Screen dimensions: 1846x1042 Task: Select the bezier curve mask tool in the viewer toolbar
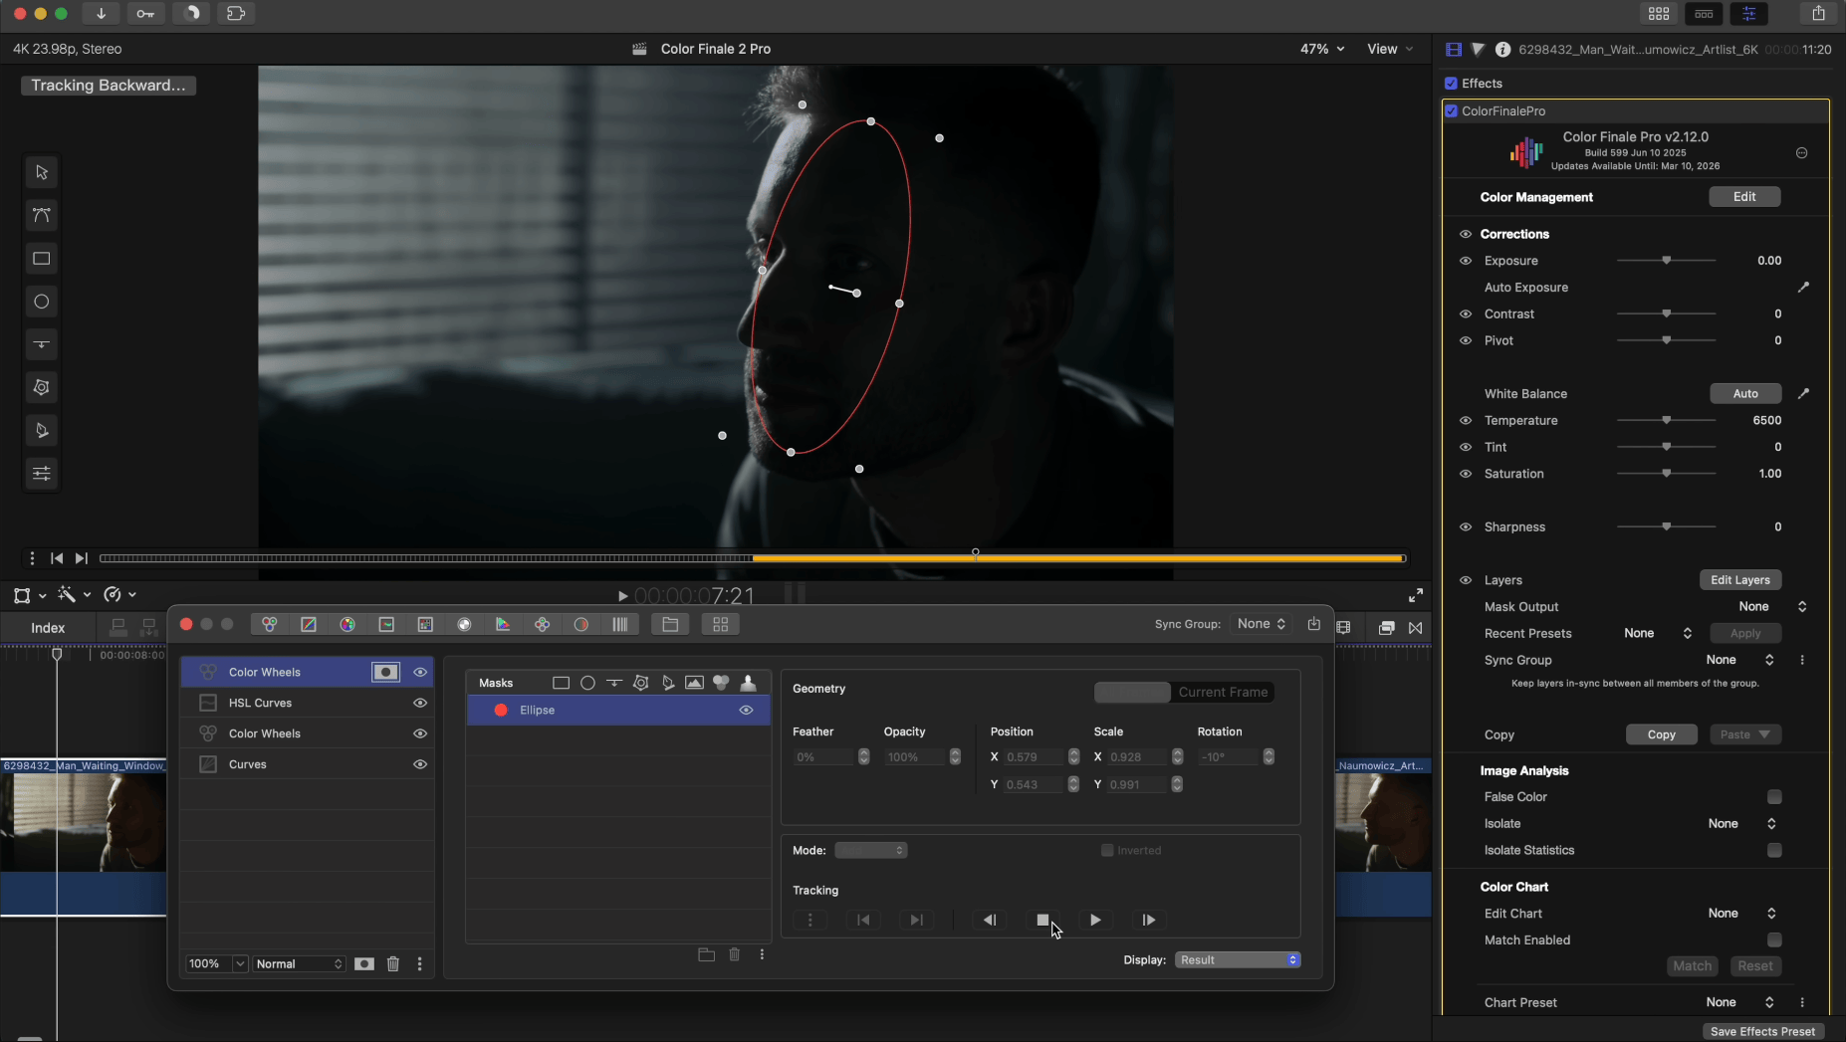[41, 215]
